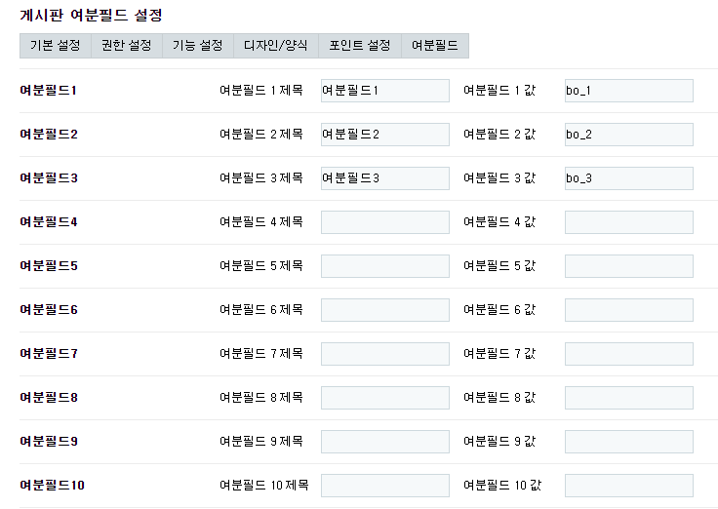718x509 pixels.
Task: Focus the 여분필드 3 값 field with bo_3
Action: coord(628,178)
